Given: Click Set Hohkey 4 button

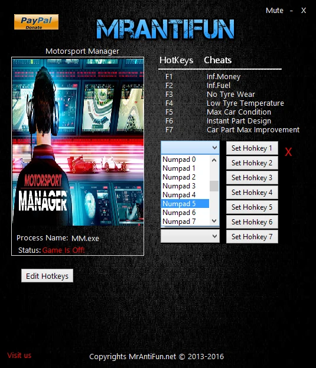Looking at the screenshot, I should [252, 193].
